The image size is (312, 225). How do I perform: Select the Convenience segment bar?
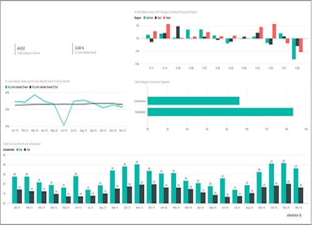[193, 101]
